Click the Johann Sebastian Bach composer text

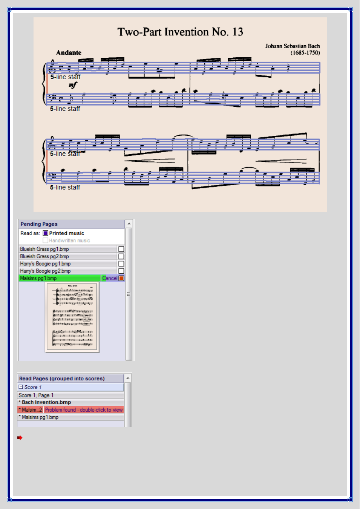coord(293,46)
